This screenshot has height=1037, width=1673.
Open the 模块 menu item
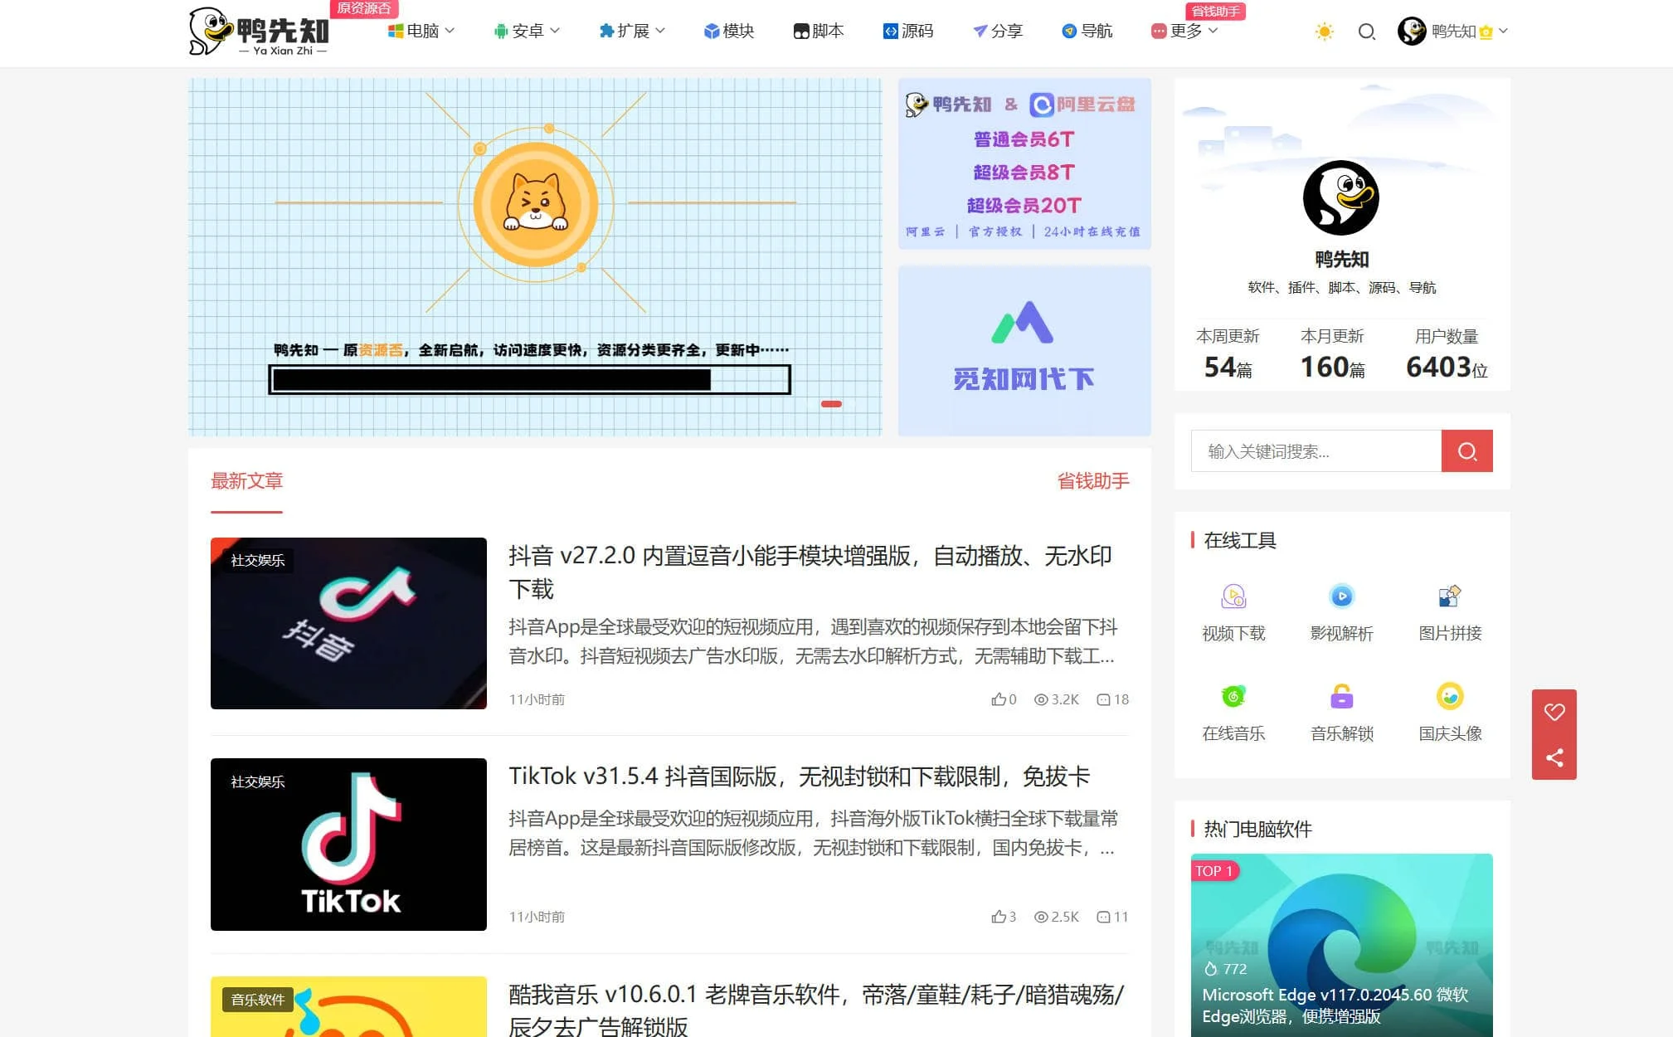(729, 31)
